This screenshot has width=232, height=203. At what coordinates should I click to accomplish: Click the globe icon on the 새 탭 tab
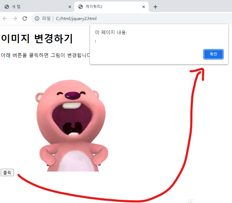point(7,7)
